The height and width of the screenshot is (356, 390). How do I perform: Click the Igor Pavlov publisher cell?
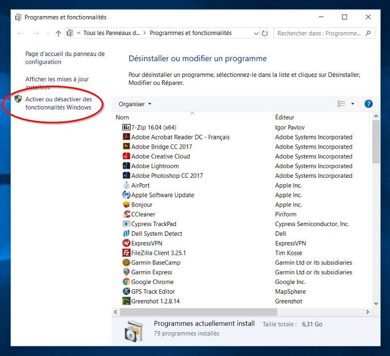290,128
